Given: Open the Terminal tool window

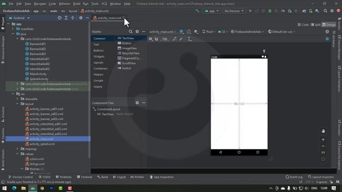Looking at the screenshot, I should 84,177.
